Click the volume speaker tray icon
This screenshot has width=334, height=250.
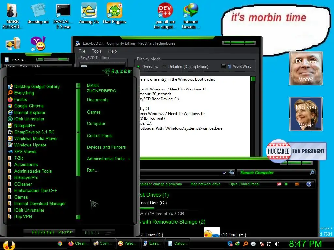coord(277,244)
